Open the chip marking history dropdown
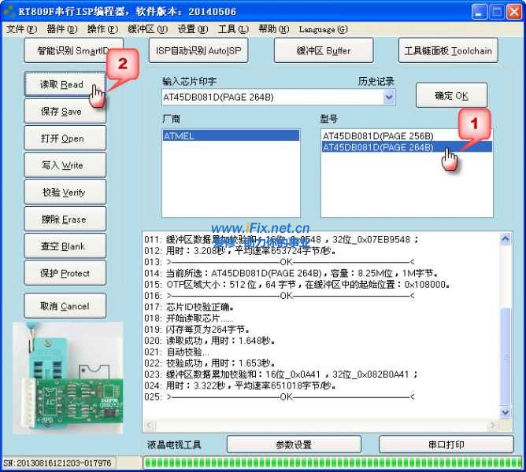Screen dimensions: 526x472 pos(388,98)
